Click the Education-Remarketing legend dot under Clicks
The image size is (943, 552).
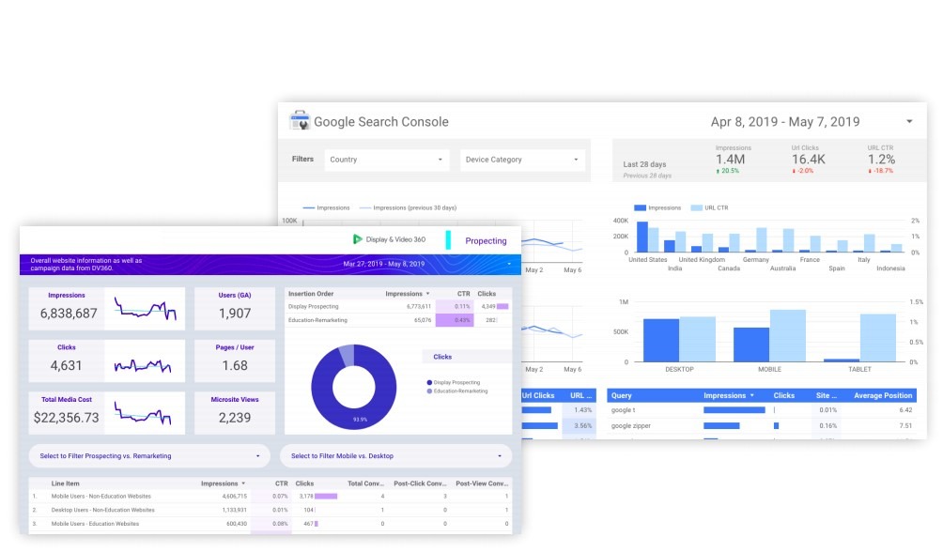tap(429, 391)
